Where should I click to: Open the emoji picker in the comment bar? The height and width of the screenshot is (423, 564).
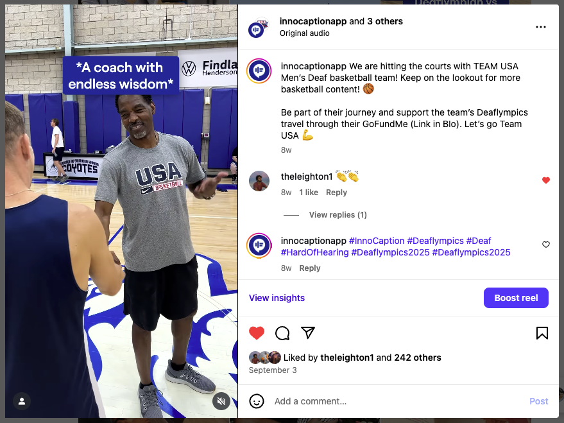[257, 401]
